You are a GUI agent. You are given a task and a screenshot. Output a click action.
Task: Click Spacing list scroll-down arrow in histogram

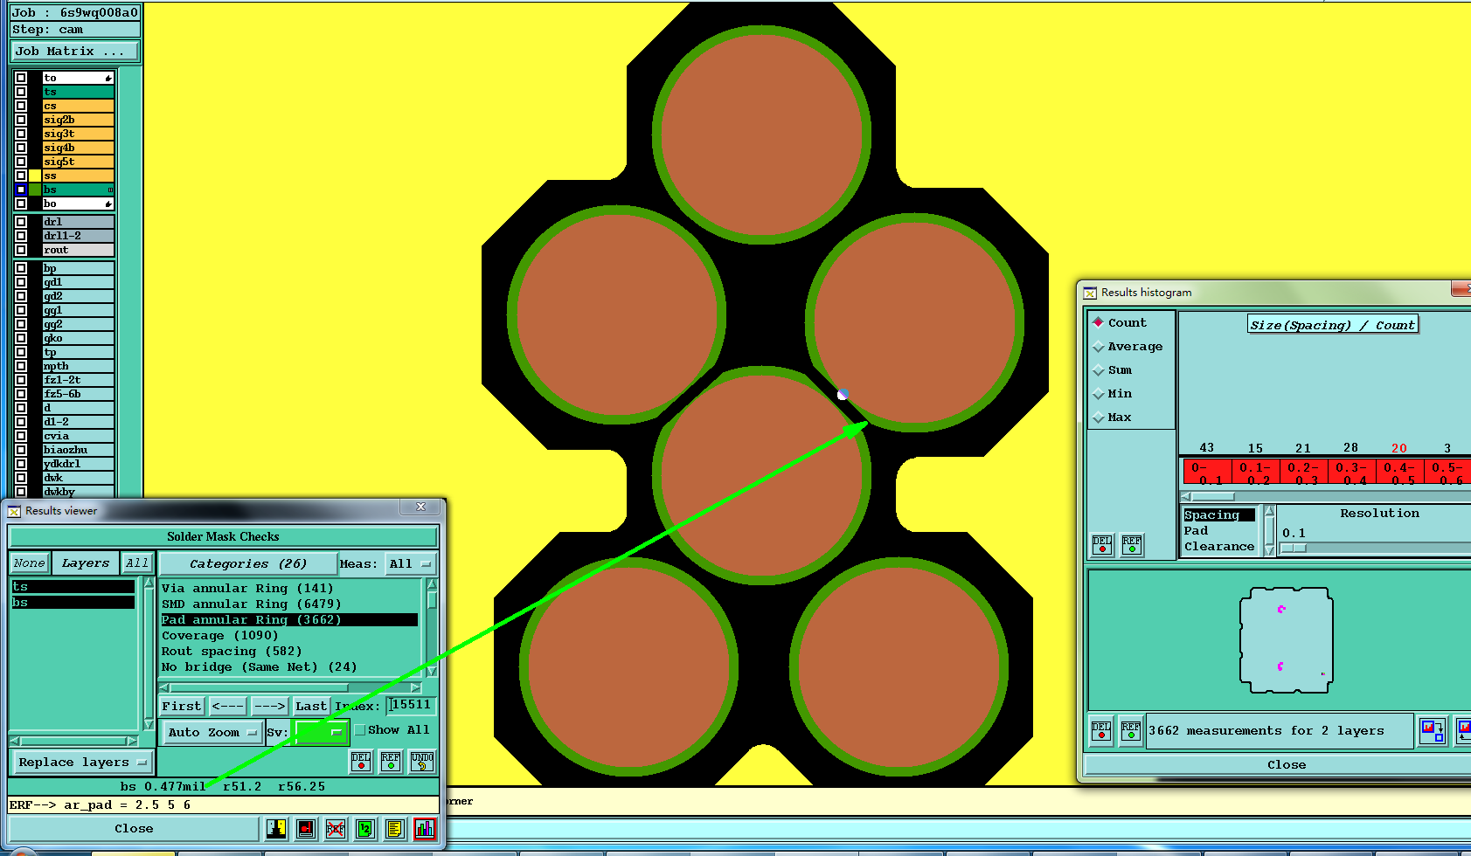pyautogui.click(x=1269, y=549)
